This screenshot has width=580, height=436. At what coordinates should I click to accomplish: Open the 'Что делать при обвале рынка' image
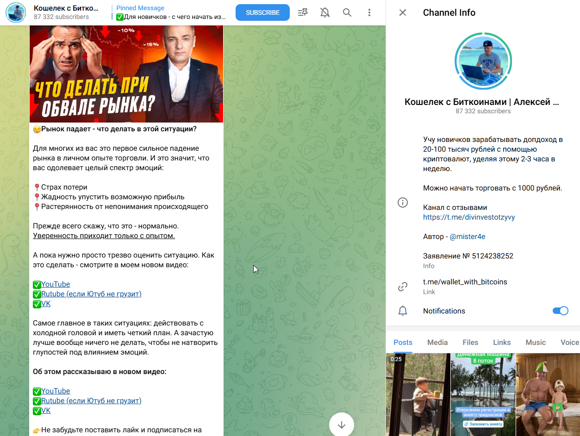tap(126, 74)
